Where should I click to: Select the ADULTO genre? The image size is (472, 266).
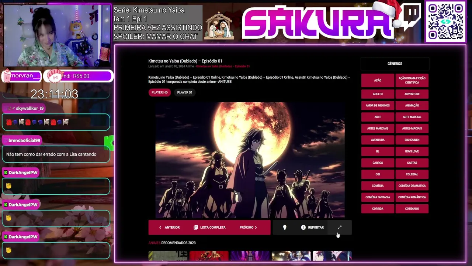point(378,94)
